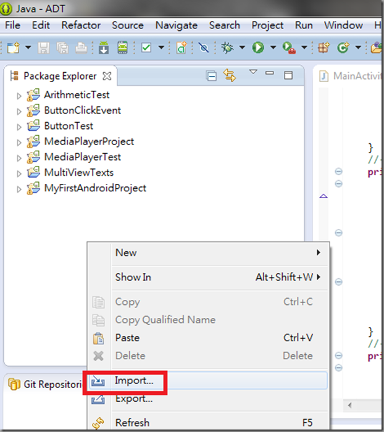The width and height of the screenshot is (384, 432).
Task: Maximize the Package Explorer panel
Action: click(288, 75)
